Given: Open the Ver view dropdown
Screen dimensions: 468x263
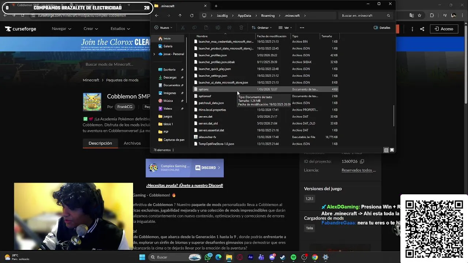Looking at the screenshot, I should pos(285,28).
